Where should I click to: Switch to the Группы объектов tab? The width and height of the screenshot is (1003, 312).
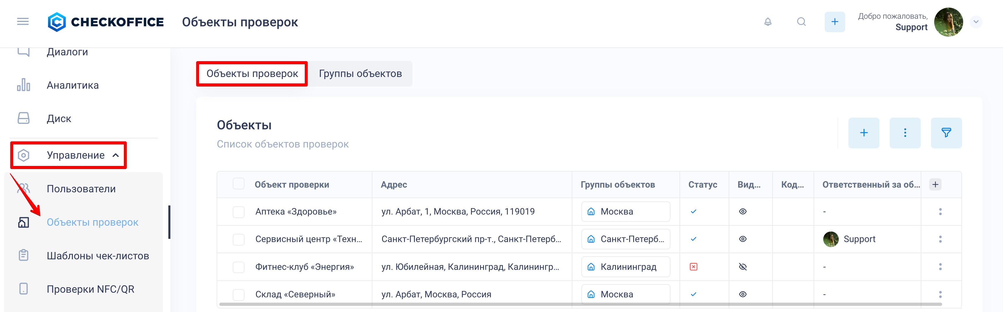coord(360,73)
